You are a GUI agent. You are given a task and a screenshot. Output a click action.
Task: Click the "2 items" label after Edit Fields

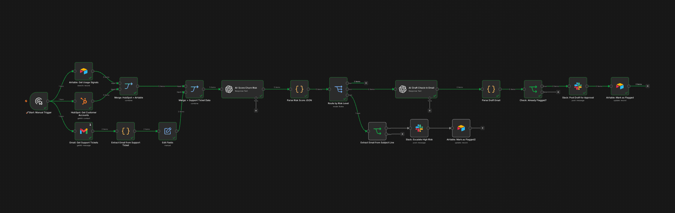point(181,112)
